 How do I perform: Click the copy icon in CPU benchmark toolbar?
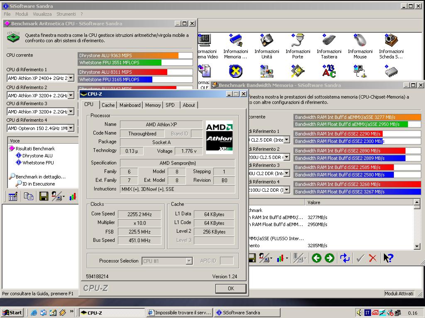29,196
